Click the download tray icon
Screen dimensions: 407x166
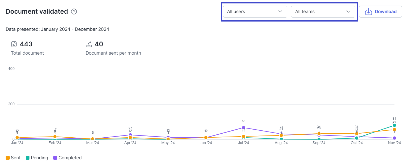pos(368,12)
